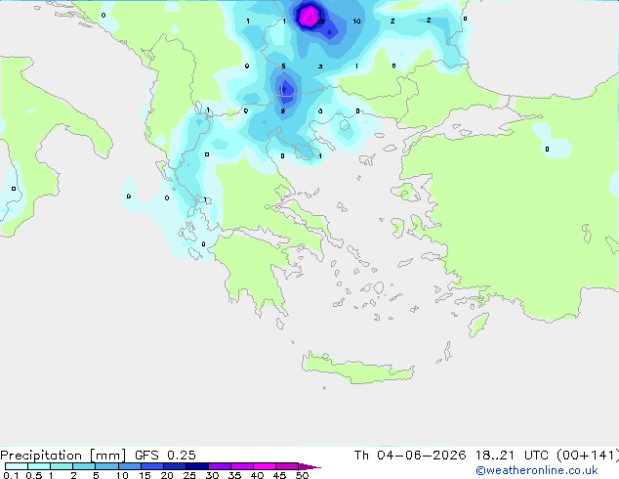
Task: Click the "(00+141)" forecast hour text
Action: [x=588, y=456]
